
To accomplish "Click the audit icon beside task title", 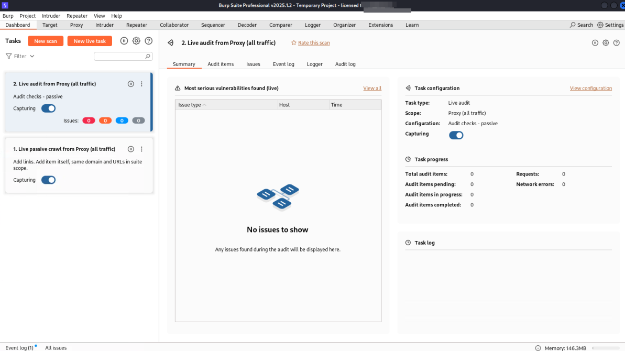I will point(171,42).
